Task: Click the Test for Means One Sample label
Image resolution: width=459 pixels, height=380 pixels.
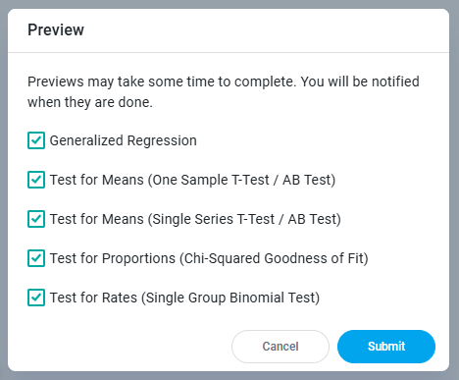Action: pos(192,180)
